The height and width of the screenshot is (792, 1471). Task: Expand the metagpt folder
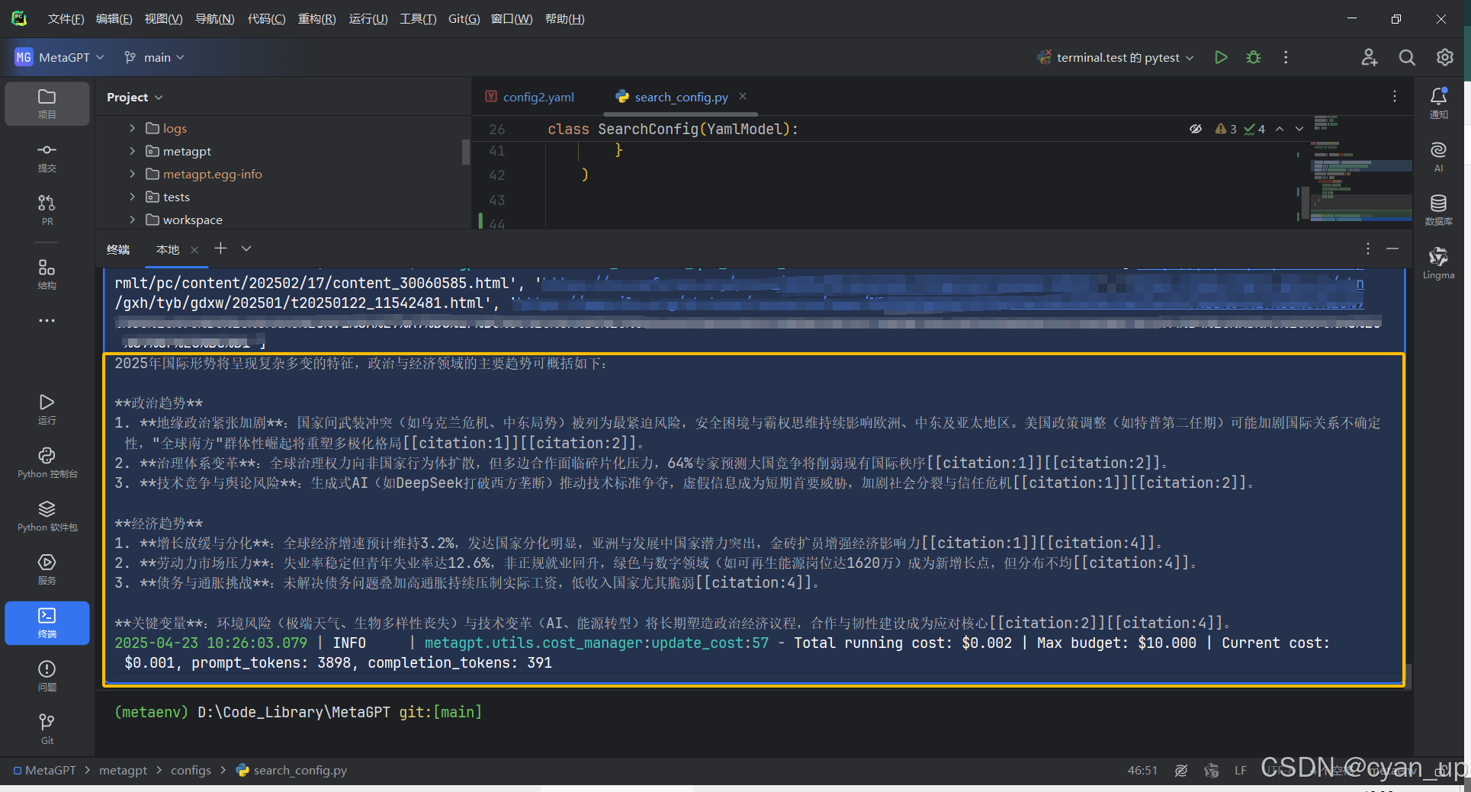pyautogui.click(x=132, y=151)
